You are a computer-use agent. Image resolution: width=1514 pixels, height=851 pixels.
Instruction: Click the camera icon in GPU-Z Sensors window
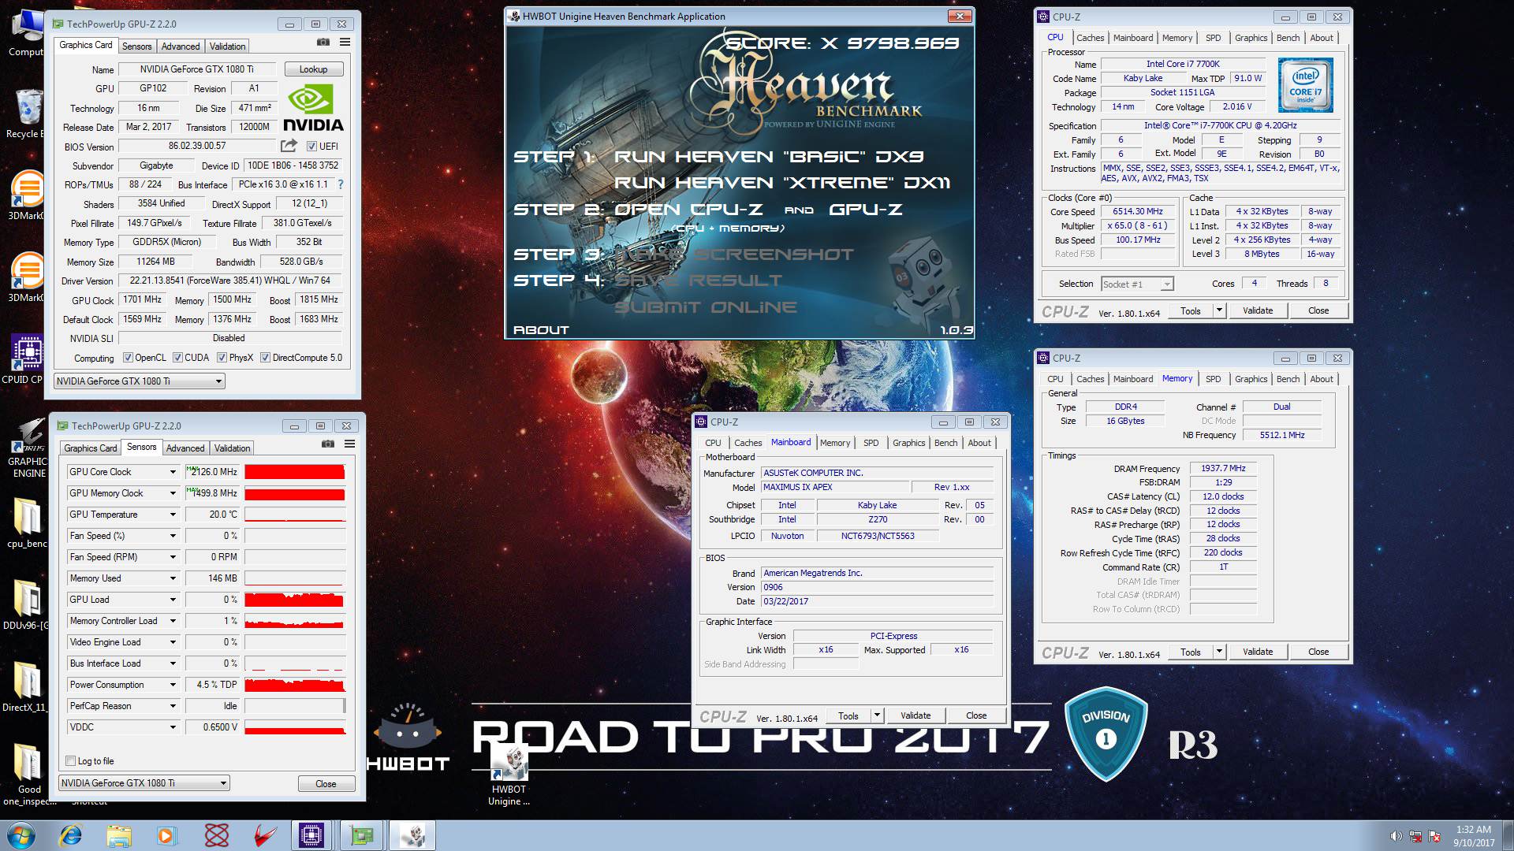pyautogui.click(x=328, y=444)
